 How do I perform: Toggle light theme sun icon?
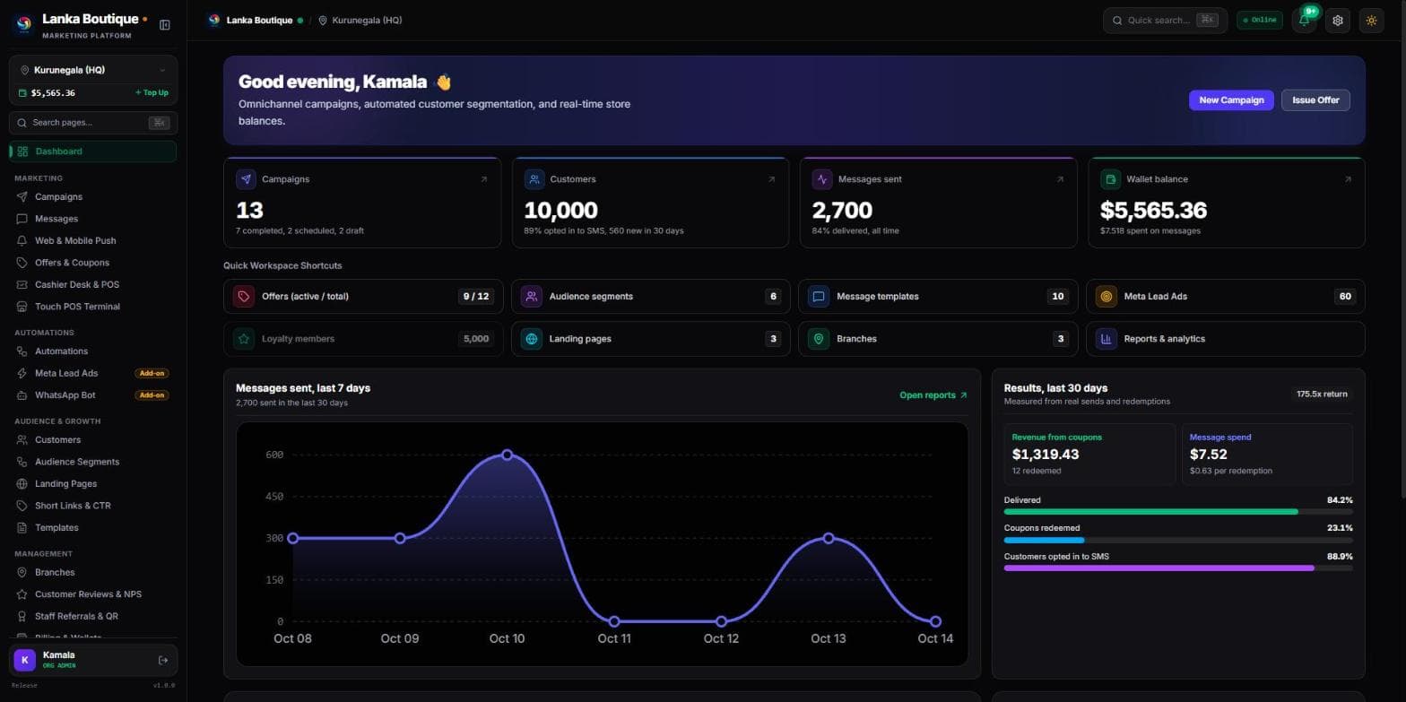click(x=1371, y=20)
